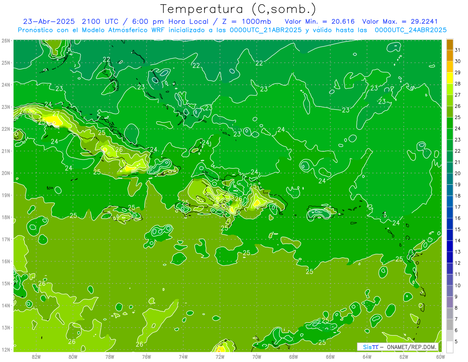Click the "16N" latitude axis label

(x=6, y=261)
